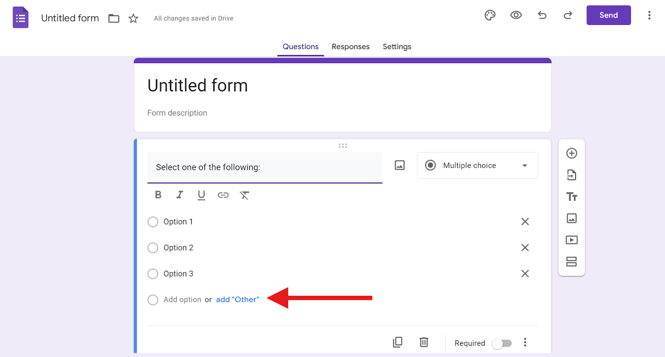Click the Send button
This screenshot has width=665, height=357.
coord(608,15)
